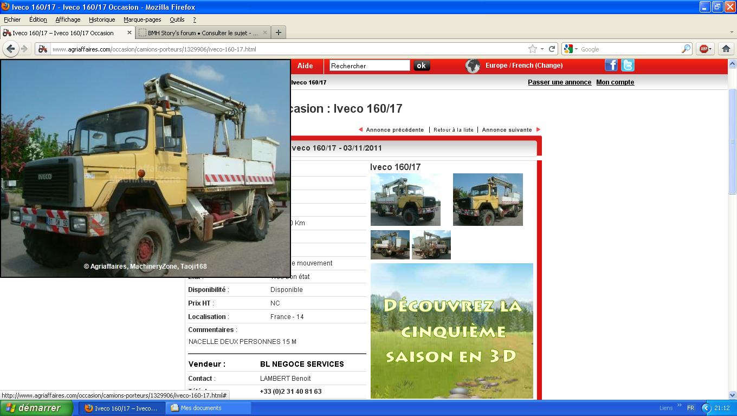Click the globe region icon
Image resolution: width=737 pixels, height=416 pixels.
click(x=473, y=66)
